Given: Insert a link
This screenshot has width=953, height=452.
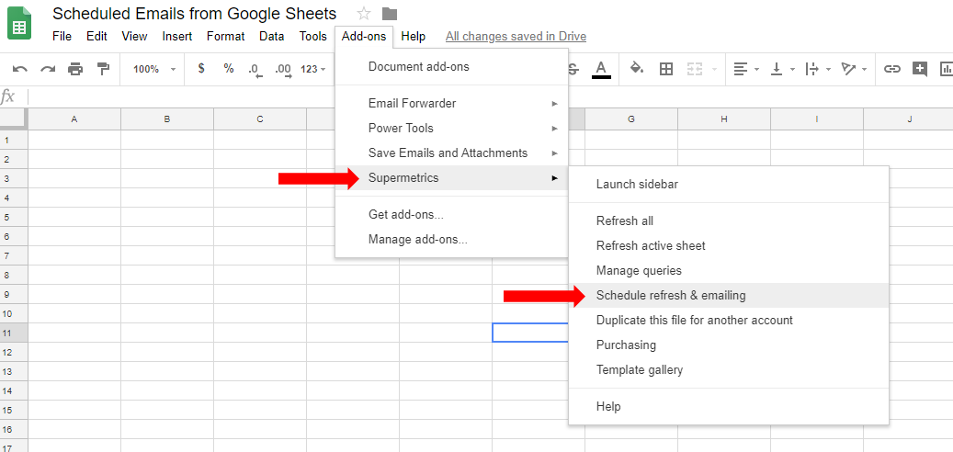Looking at the screenshot, I should (891, 69).
